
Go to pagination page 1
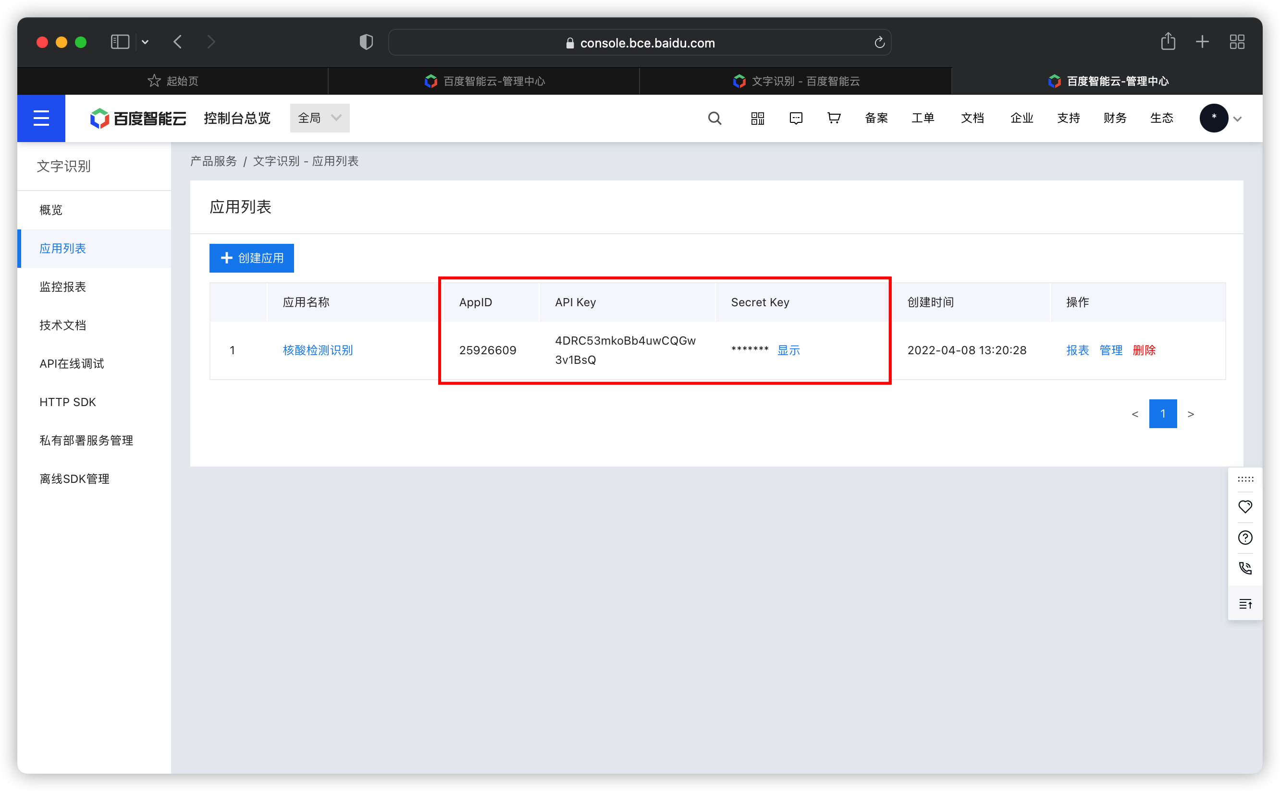click(1163, 414)
